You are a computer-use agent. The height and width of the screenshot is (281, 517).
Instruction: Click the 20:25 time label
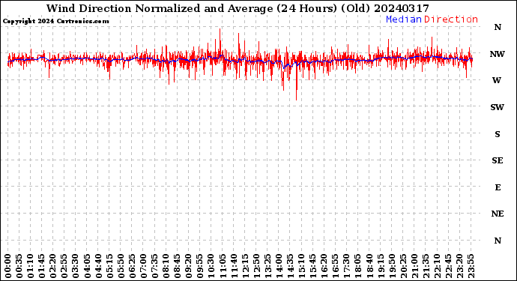point(403,266)
